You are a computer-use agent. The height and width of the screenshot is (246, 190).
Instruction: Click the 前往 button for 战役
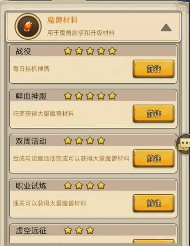tap(153, 69)
